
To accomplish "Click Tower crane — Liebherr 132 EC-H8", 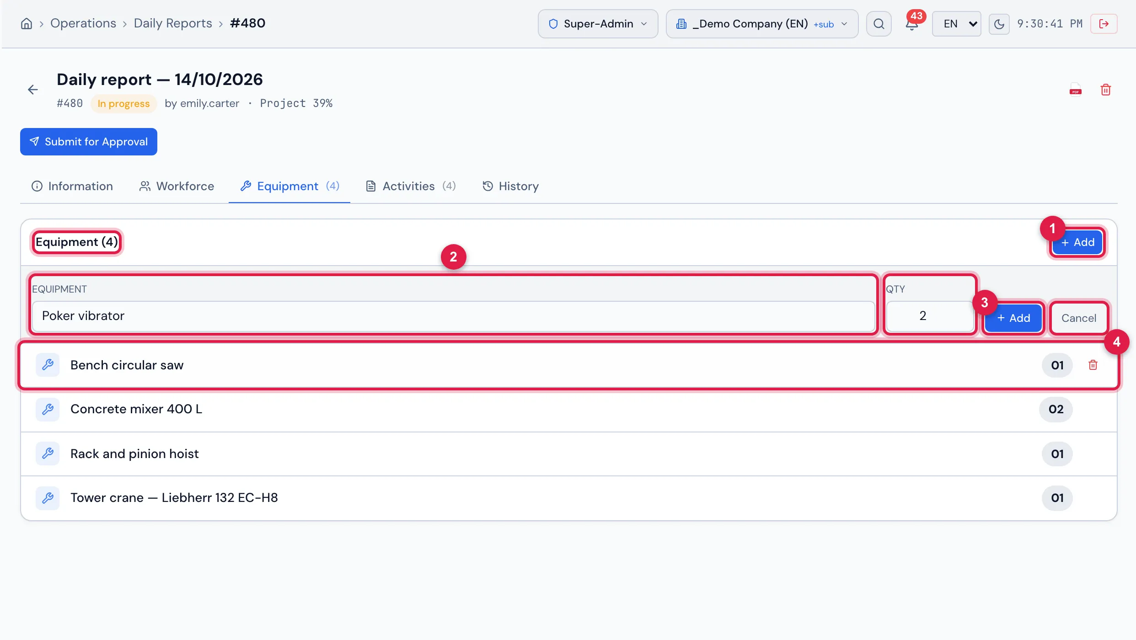I will (x=174, y=498).
